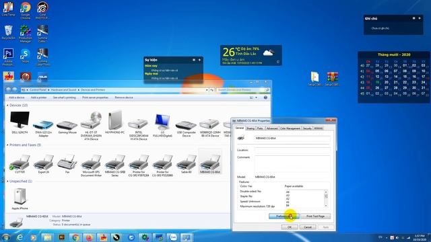Switch to the Advanced tab

(272, 128)
